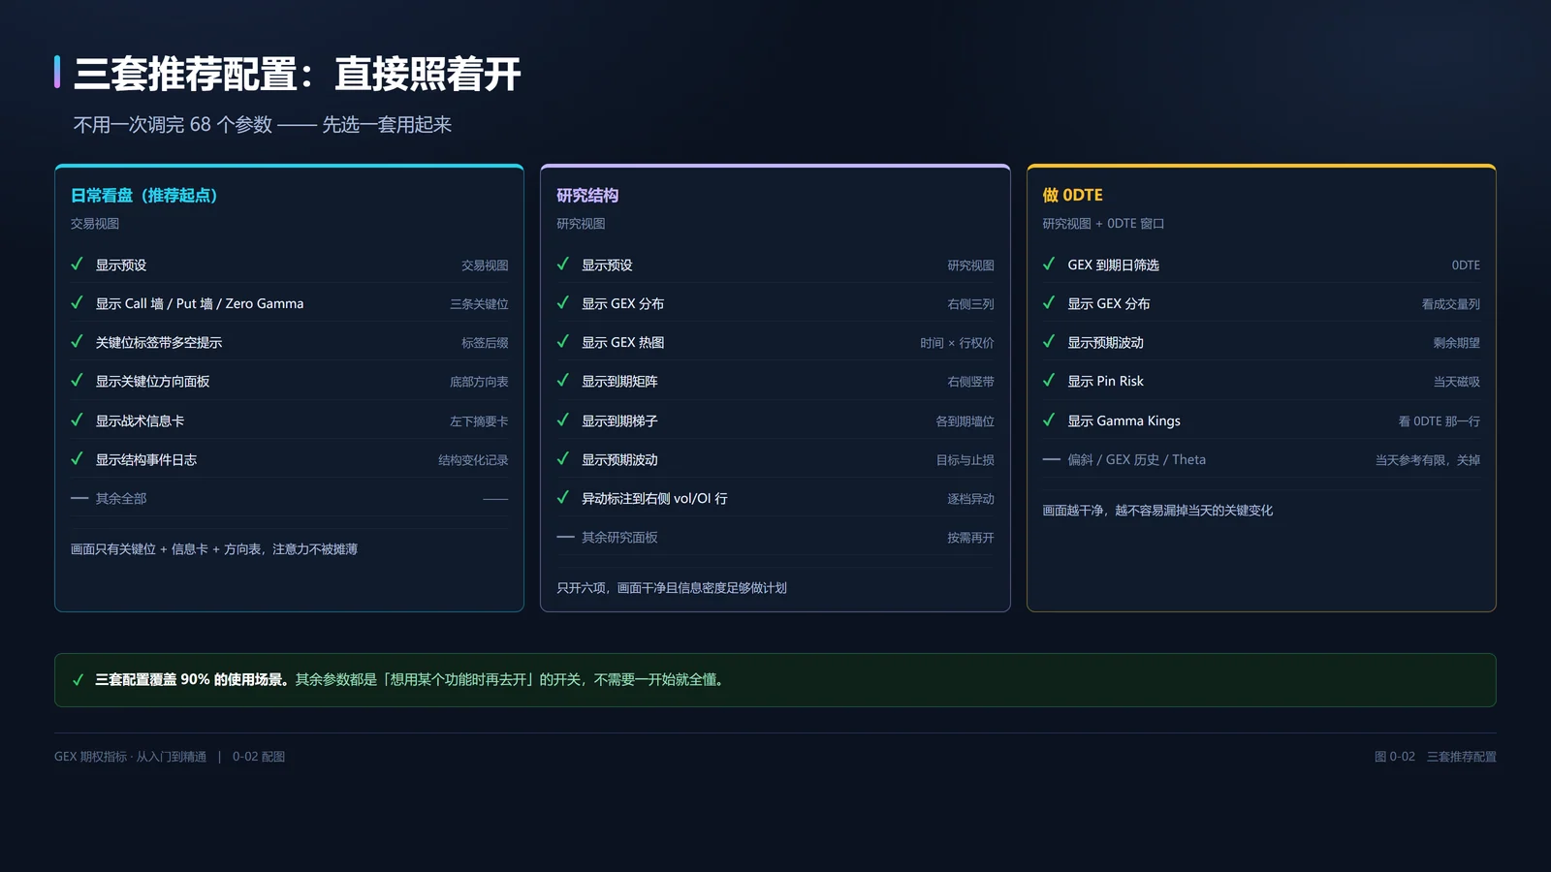Click the dash icon before 其余全部
The height and width of the screenshot is (872, 1551).
(79, 498)
